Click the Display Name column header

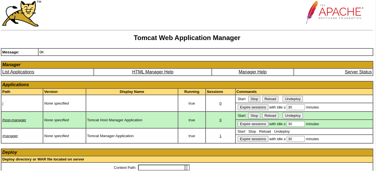coord(132,92)
